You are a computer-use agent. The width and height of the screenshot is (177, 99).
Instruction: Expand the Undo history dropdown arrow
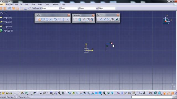(28, 95)
